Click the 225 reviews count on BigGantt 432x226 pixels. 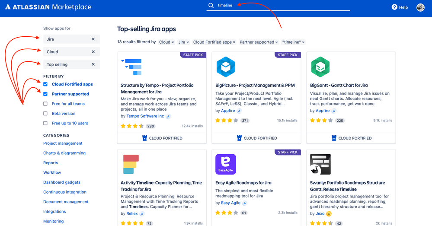click(340, 121)
